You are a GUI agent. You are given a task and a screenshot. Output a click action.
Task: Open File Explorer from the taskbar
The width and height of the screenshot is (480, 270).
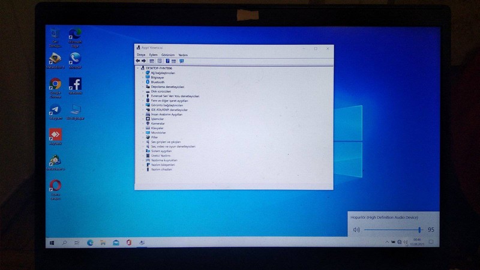click(x=103, y=243)
